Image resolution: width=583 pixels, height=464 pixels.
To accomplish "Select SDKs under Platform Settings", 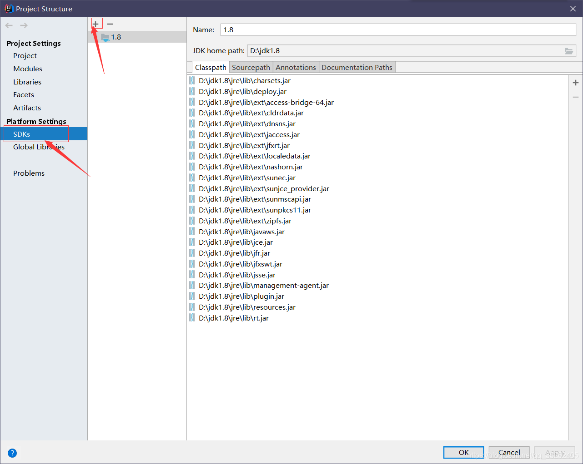I will pyautogui.click(x=44, y=134).
